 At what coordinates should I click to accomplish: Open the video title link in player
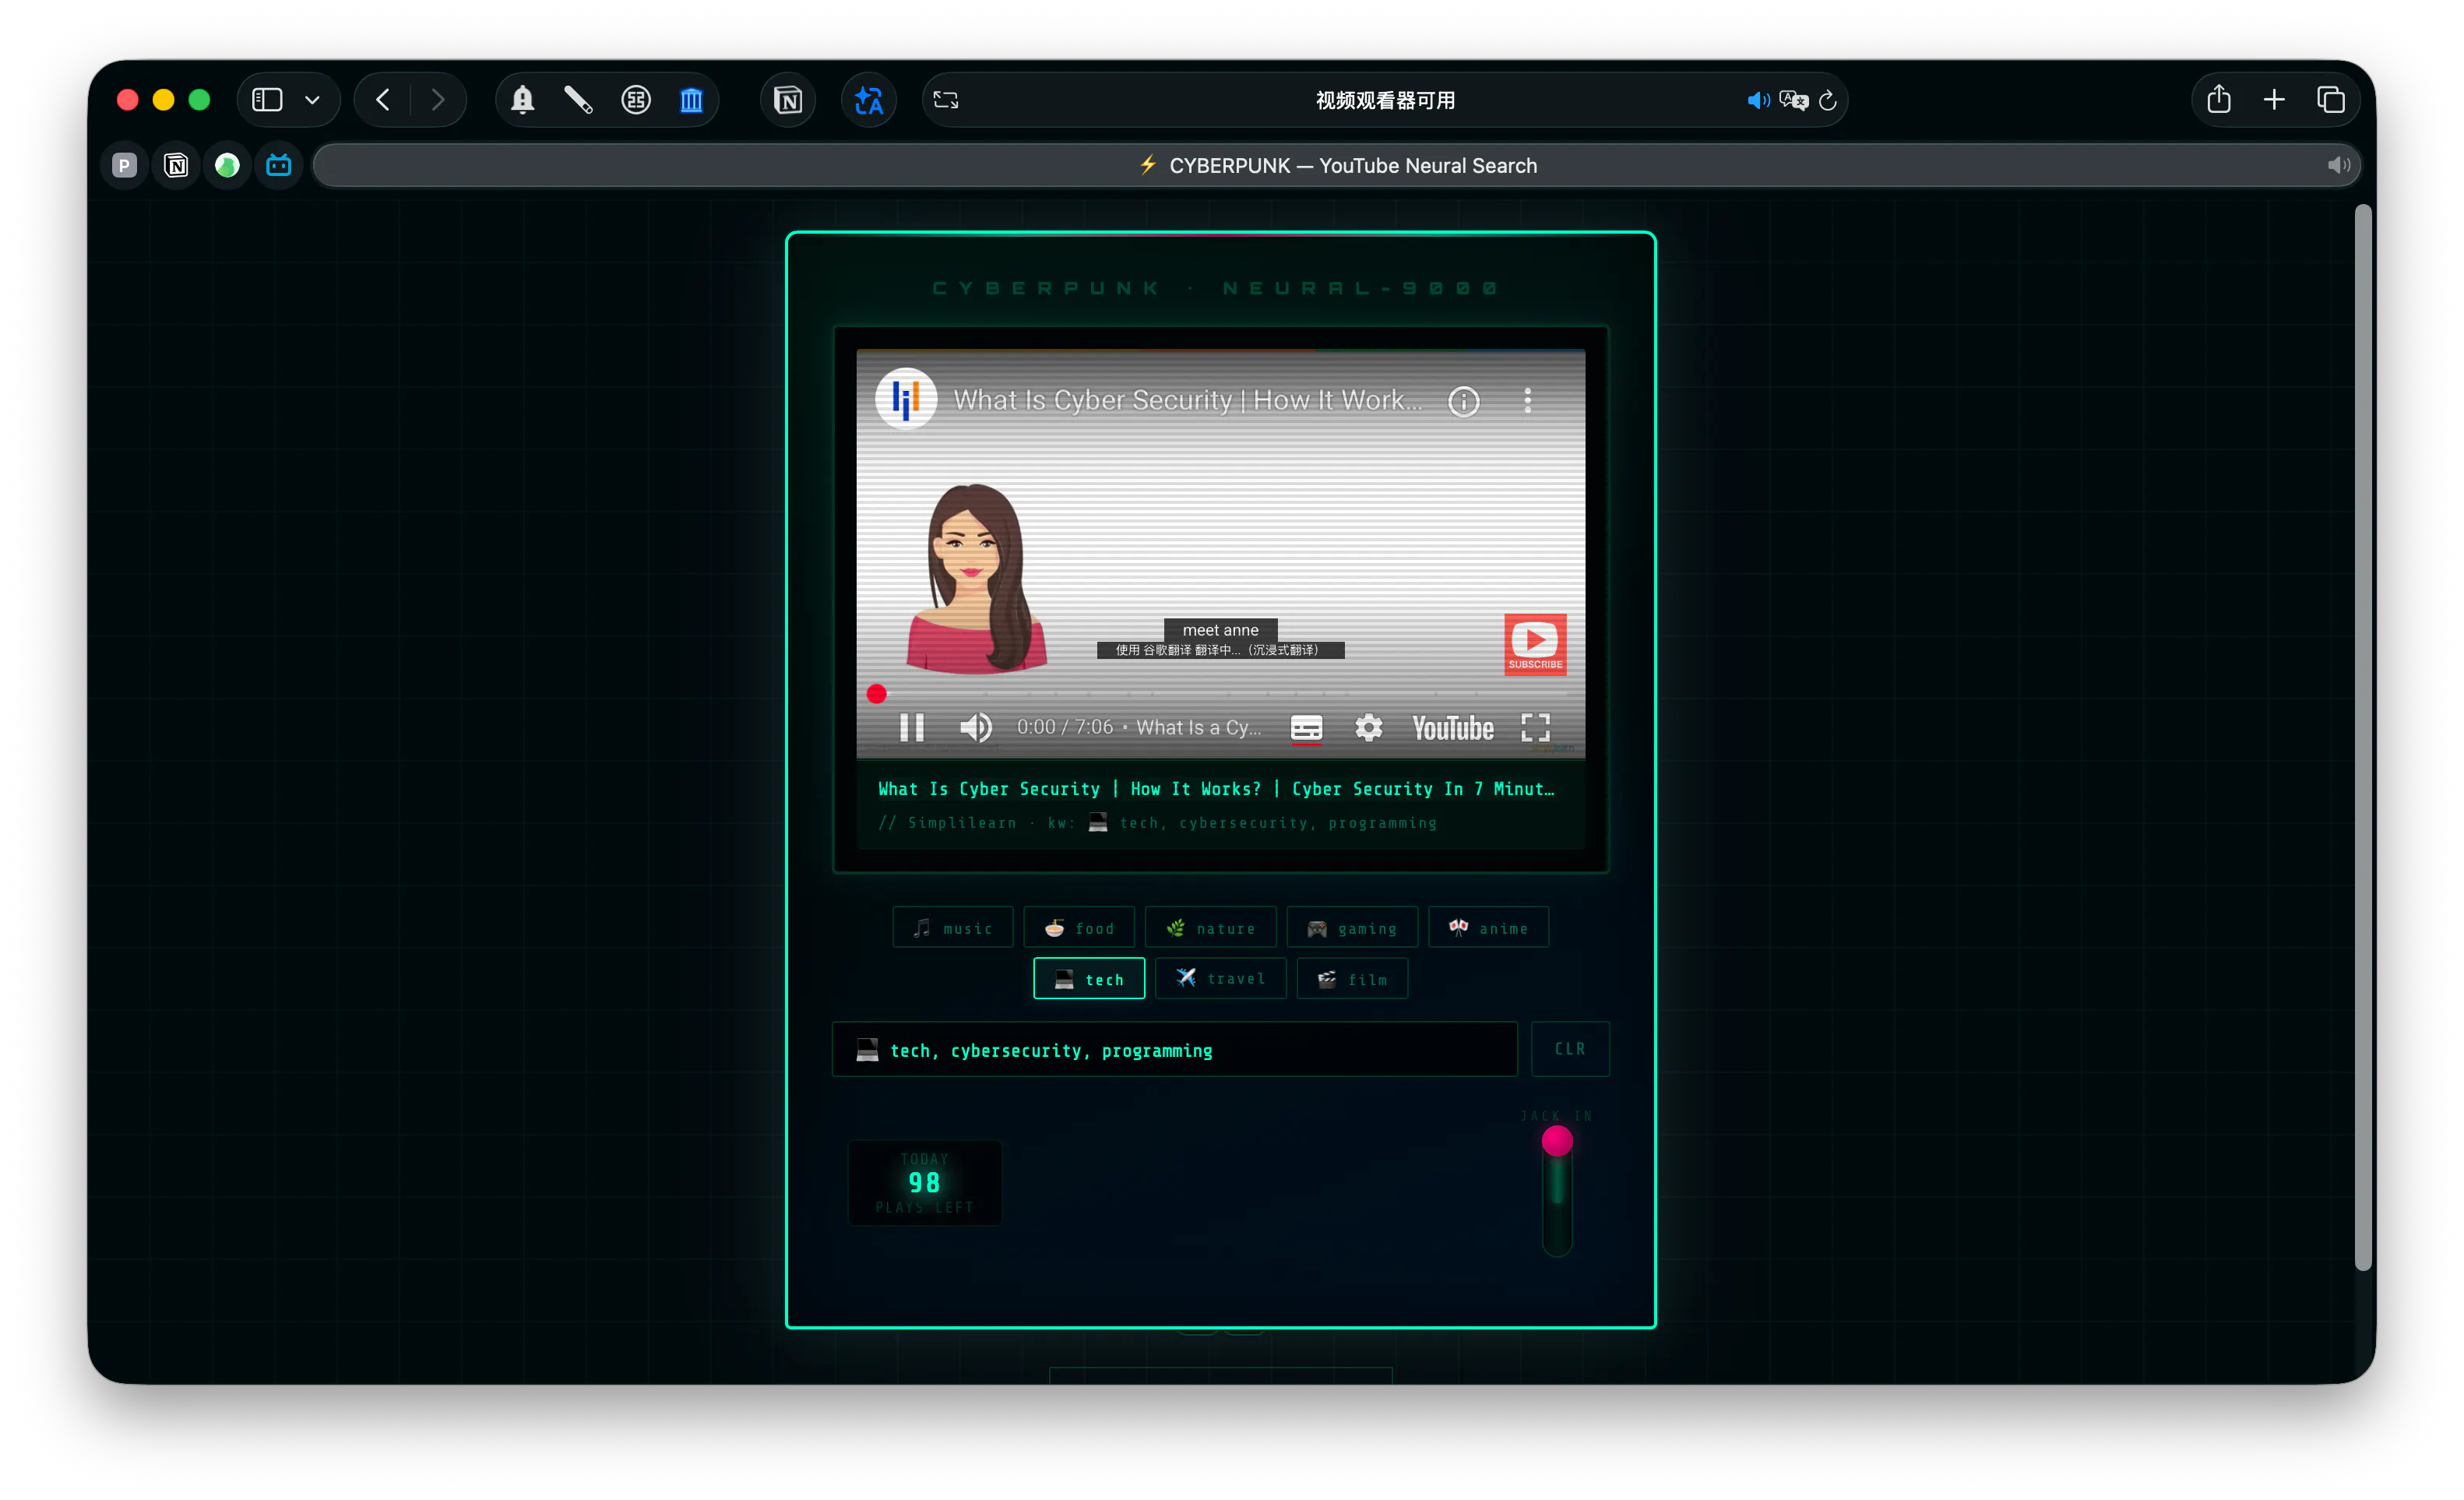point(1187,400)
